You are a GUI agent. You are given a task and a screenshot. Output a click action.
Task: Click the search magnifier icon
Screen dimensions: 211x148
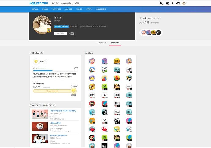(161, 3)
